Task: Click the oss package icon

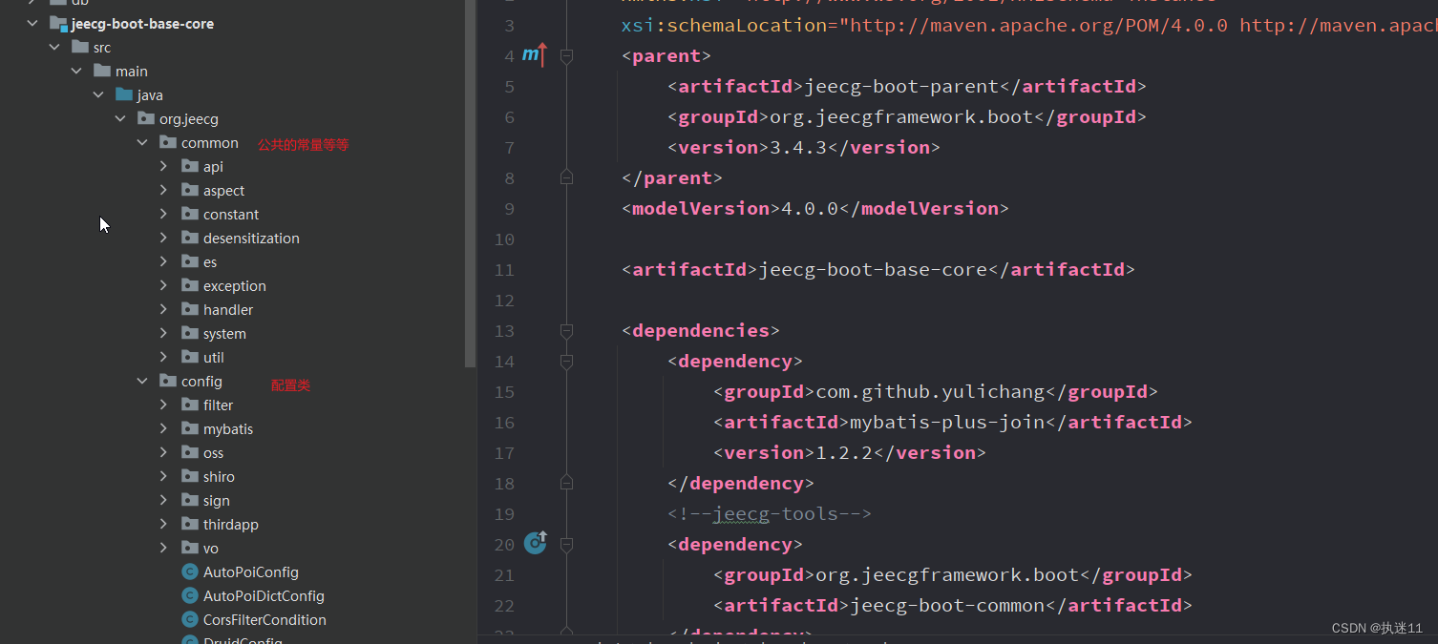Action: point(190,452)
